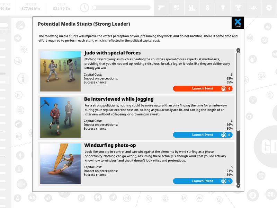Open the gun icon in top toolbar
The image size is (277, 208).
[161, 8]
